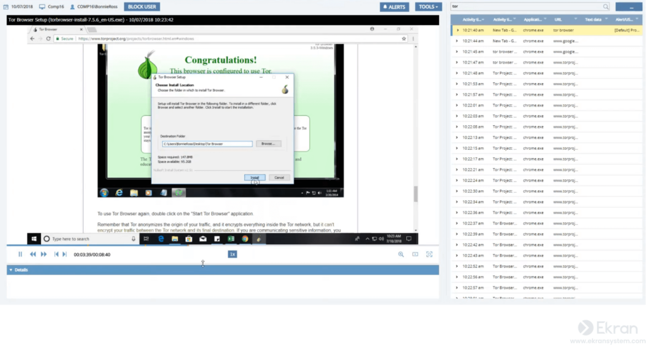Click the session timeline progress bar
Image resolution: width=646 pixels, height=360 pixels.
click(223, 245)
